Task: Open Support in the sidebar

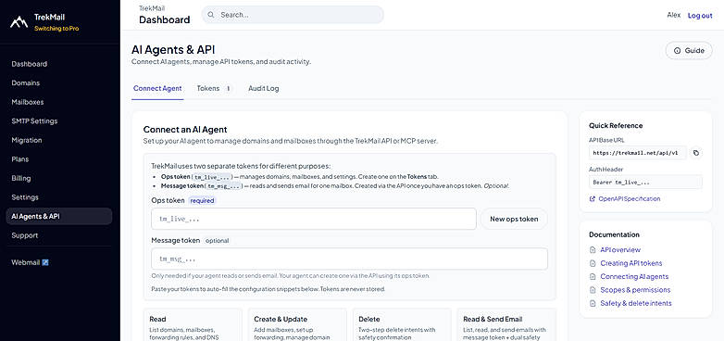Action: point(59,235)
